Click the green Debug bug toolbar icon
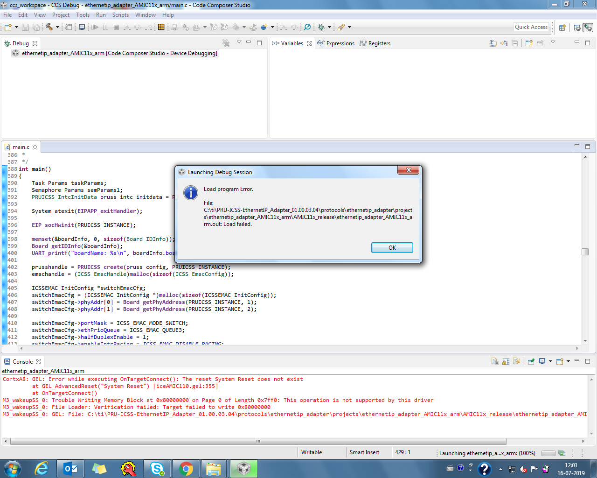 click(321, 27)
